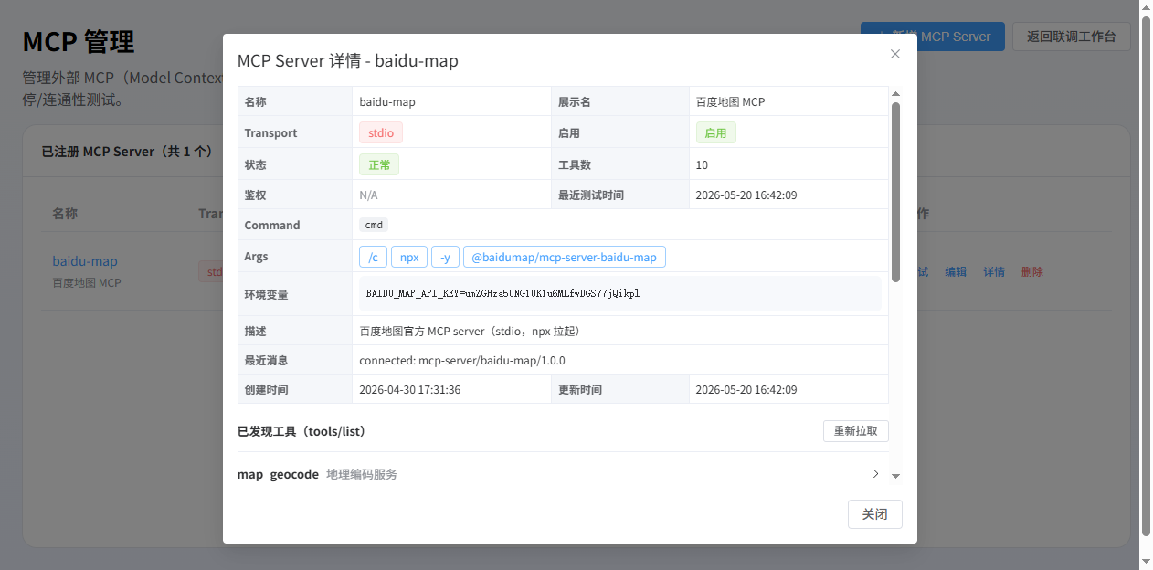Screen dimensions: 1153x570
Task: Click the dialog's inner scrollbar thumb
Action: tap(895, 190)
